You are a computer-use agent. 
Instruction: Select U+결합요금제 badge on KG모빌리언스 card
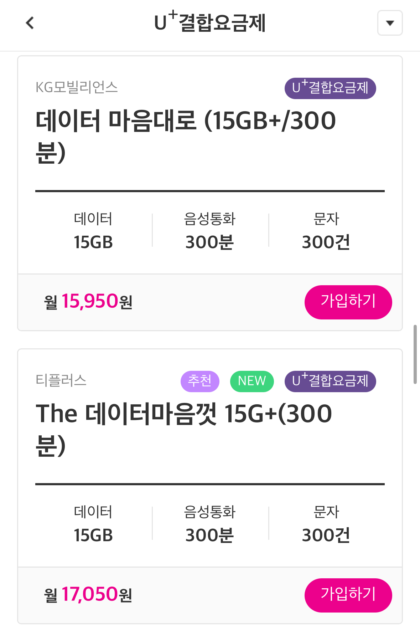tap(330, 88)
